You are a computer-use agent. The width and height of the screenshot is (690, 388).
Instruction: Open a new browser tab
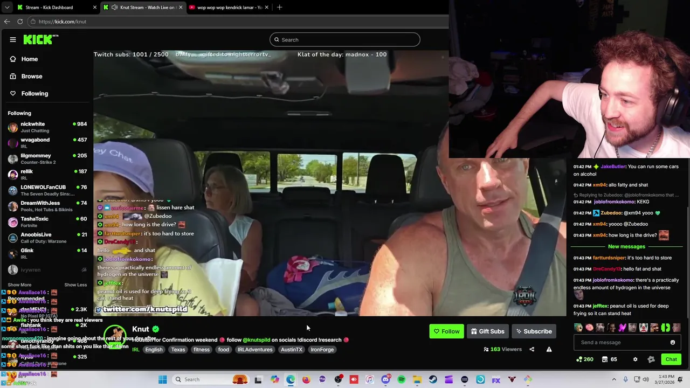click(279, 8)
